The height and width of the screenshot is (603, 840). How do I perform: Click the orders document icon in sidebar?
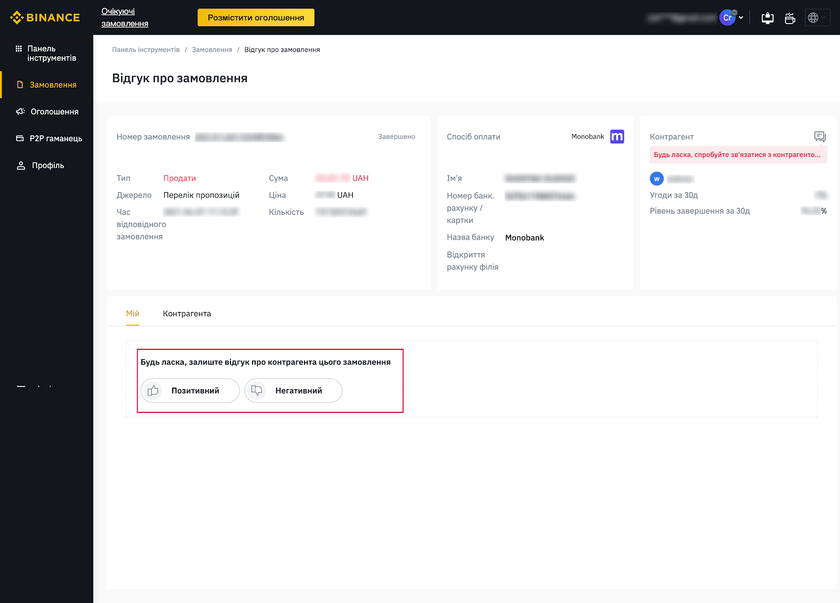click(20, 85)
